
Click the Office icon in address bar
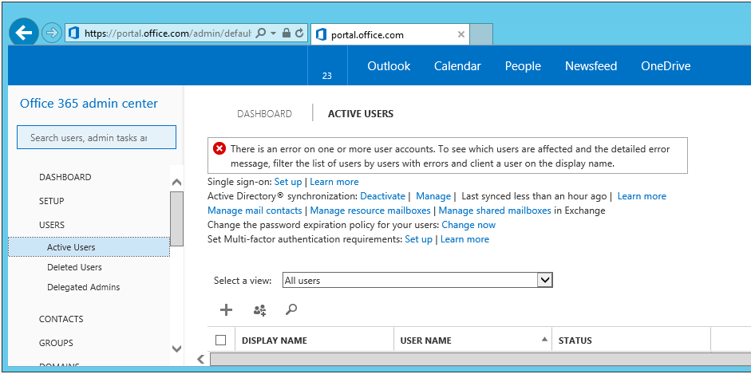[x=73, y=33]
